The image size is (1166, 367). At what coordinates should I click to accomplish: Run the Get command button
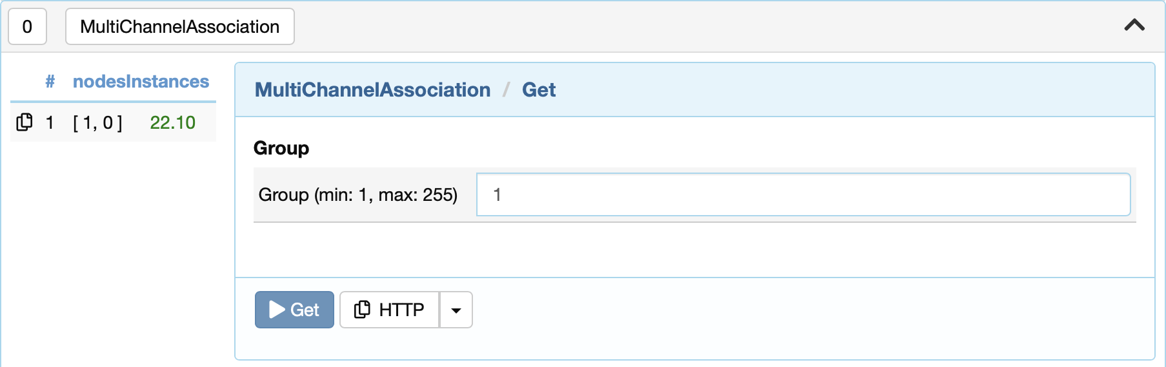click(x=294, y=310)
